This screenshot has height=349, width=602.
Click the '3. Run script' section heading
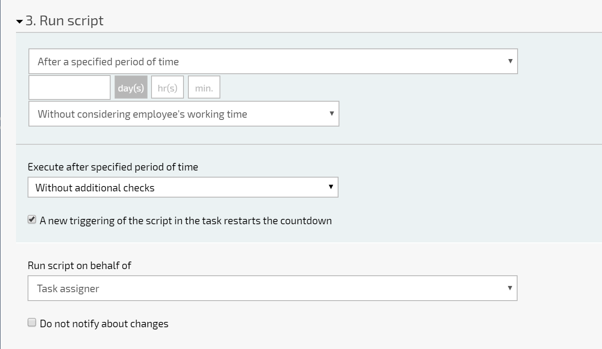point(64,21)
